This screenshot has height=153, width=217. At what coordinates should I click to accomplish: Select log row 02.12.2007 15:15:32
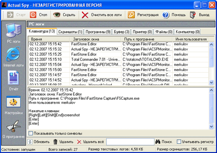118,49
